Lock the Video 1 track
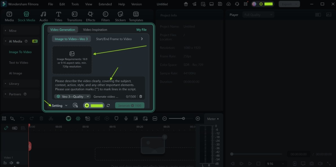This screenshot has width=336, height=167. click(x=5, y=163)
